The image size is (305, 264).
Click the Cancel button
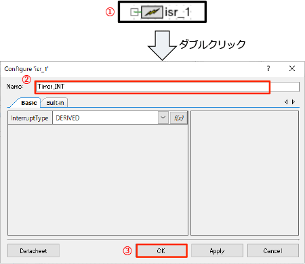(273, 250)
